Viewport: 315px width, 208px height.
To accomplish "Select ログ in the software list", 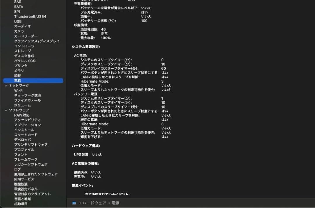I will [x=17, y=169].
